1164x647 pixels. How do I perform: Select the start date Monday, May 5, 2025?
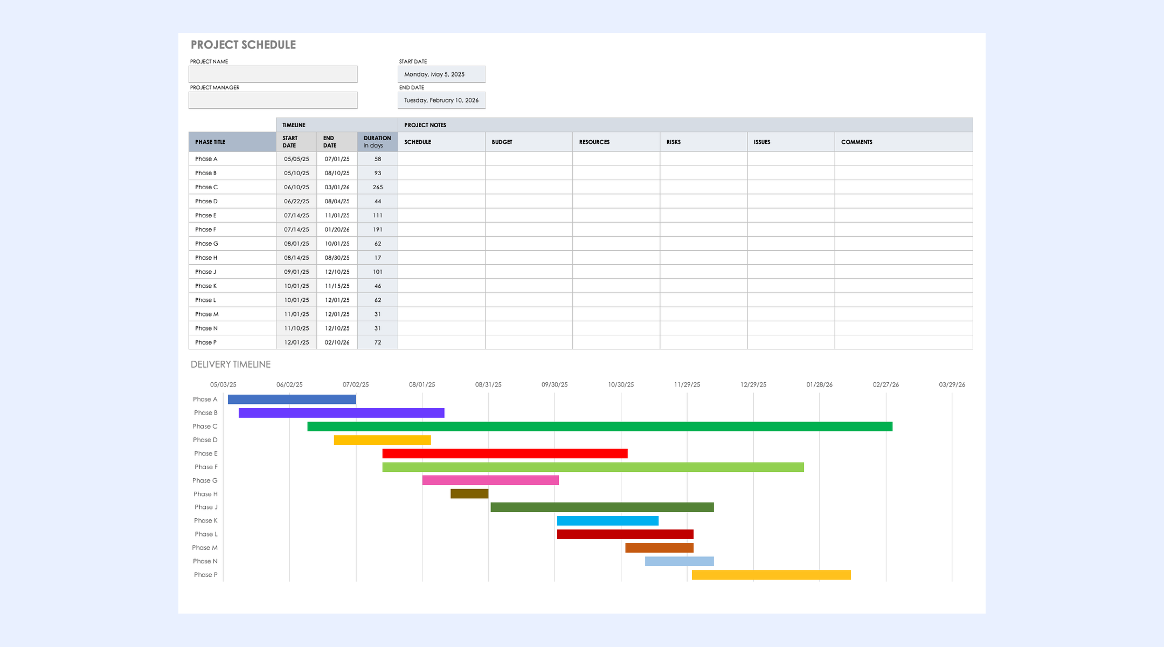(441, 74)
